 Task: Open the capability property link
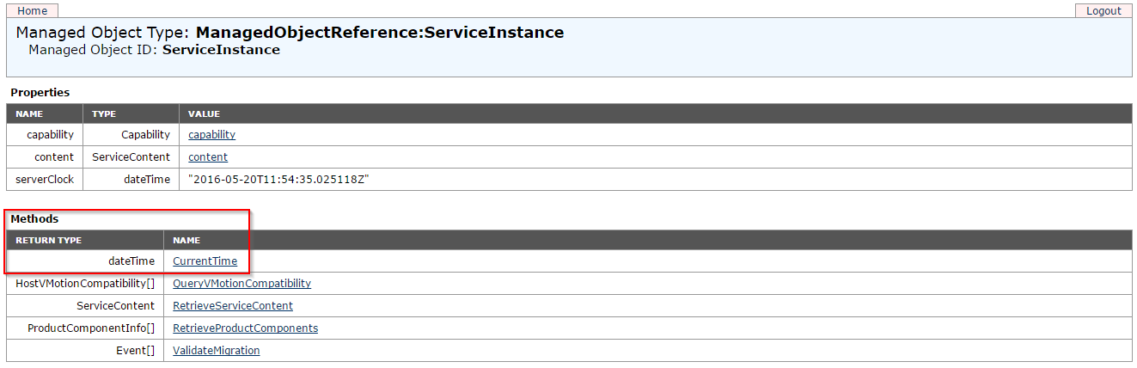click(x=211, y=135)
